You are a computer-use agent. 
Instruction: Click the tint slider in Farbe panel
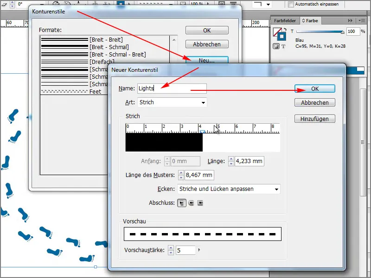pos(320,32)
